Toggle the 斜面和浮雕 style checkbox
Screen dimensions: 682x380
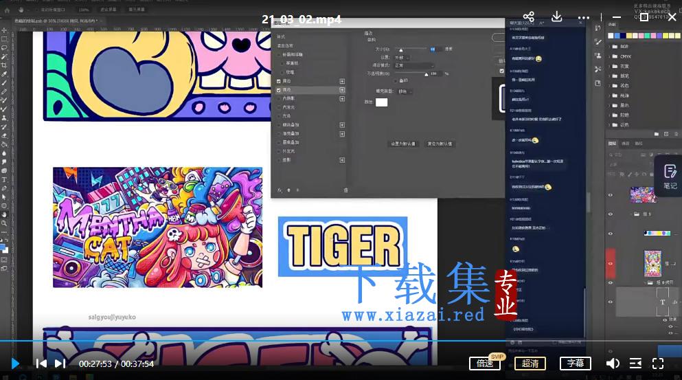click(x=279, y=55)
